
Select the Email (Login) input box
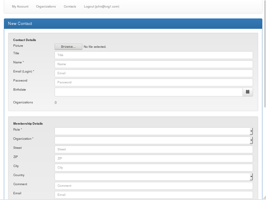coord(154,73)
